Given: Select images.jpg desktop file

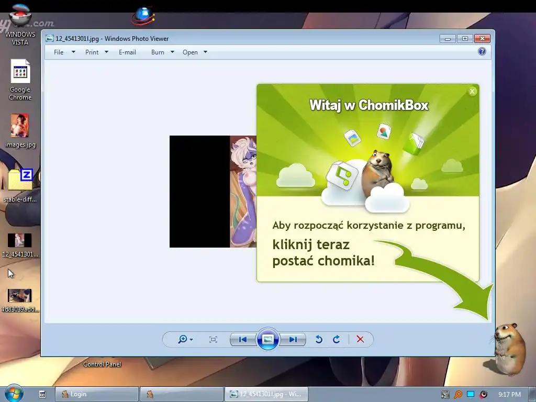Looking at the screenshot, I should click(20, 131).
